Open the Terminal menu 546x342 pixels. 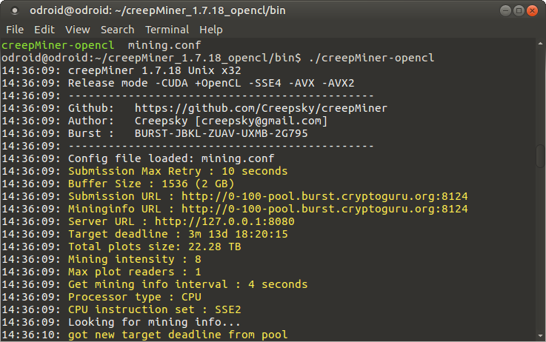167,30
